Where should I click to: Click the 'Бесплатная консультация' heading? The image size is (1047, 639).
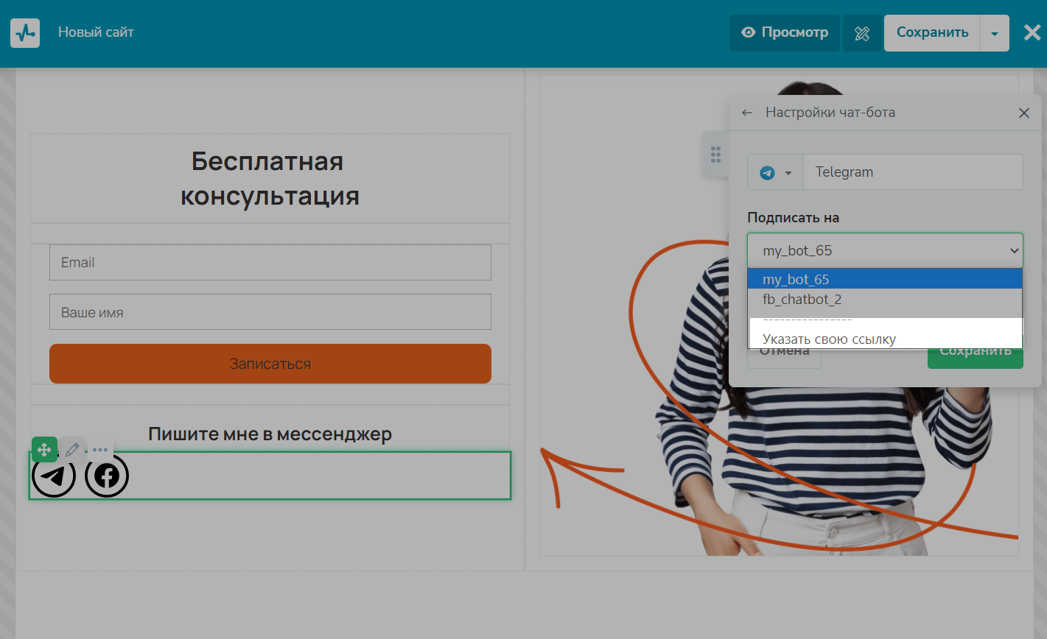pyautogui.click(x=270, y=179)
